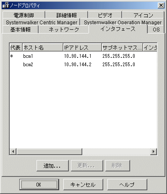The height and width of the screenshot is (194, 167).
Task: Click IP address 10.90.144.2
Action: pyautogui.click(x=78, y=65)
